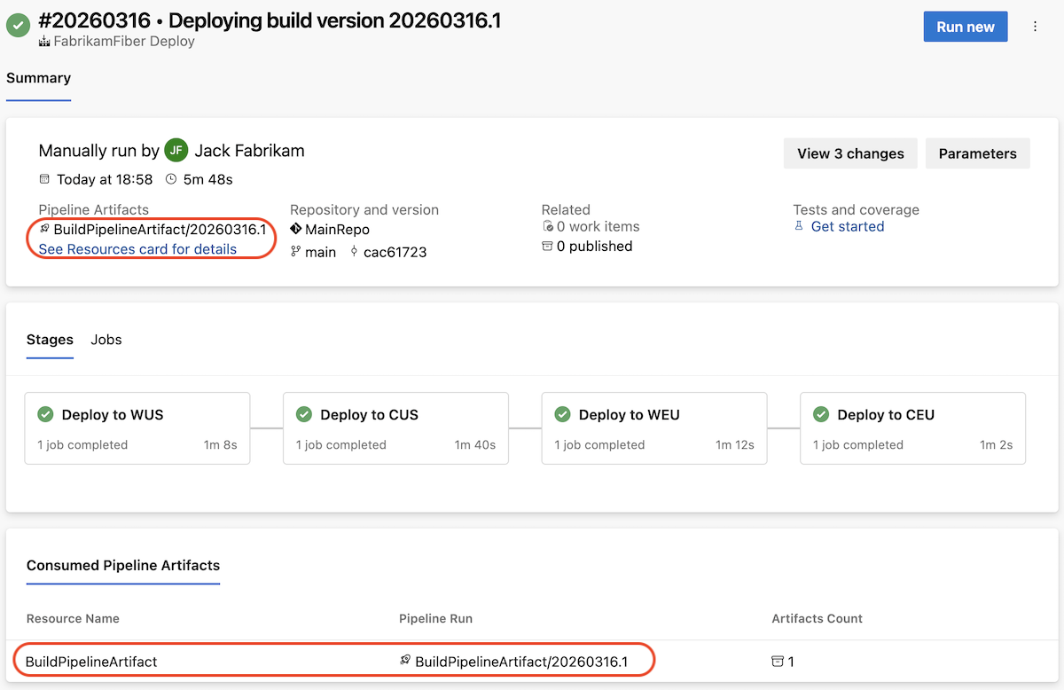Image resolution: width=1064 pixels, height=690 pixels.
Task: Click the 1m 2s duration on Deploy to CEU
Action: [997, 445]
